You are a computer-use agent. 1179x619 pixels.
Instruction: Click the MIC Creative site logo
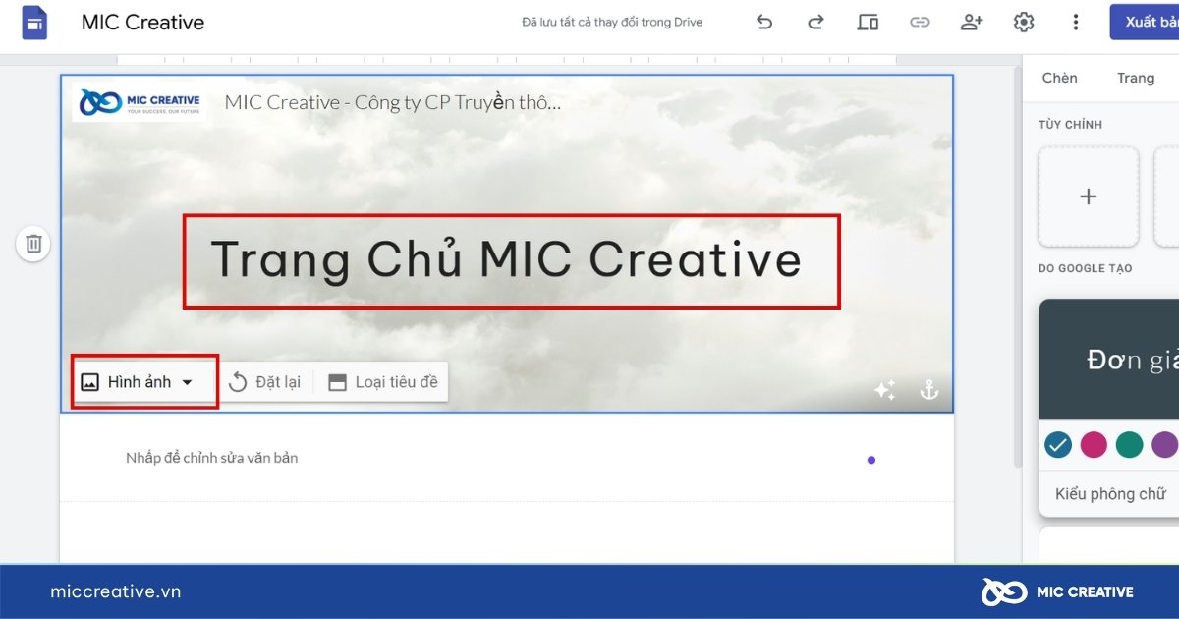(x=140, y=101)
